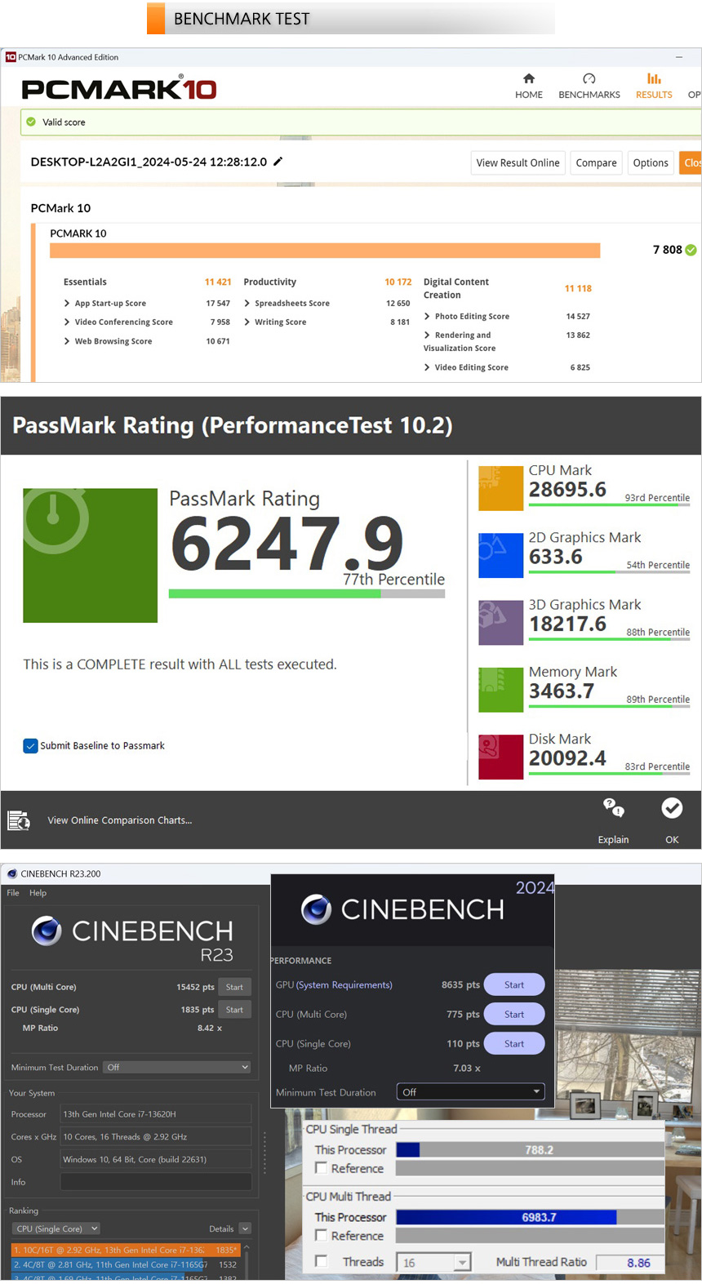Toggle Submit Baseline to Passmark checkbox
Screen dimensions: 702x1284
tap(30, 745)
